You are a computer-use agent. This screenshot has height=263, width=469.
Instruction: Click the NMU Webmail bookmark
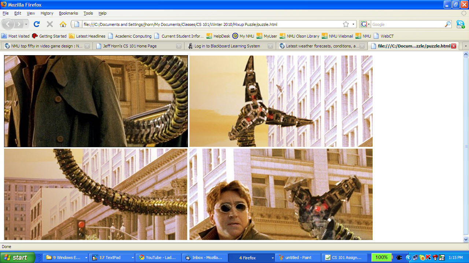click(337, 36)
